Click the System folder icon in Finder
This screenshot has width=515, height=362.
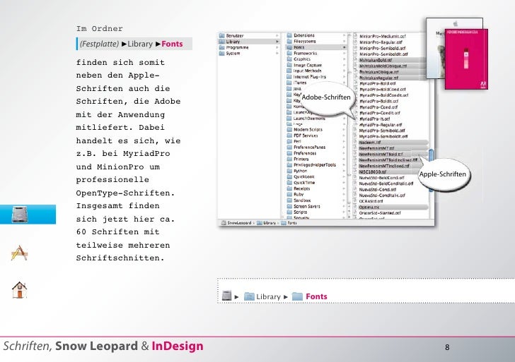221,54
